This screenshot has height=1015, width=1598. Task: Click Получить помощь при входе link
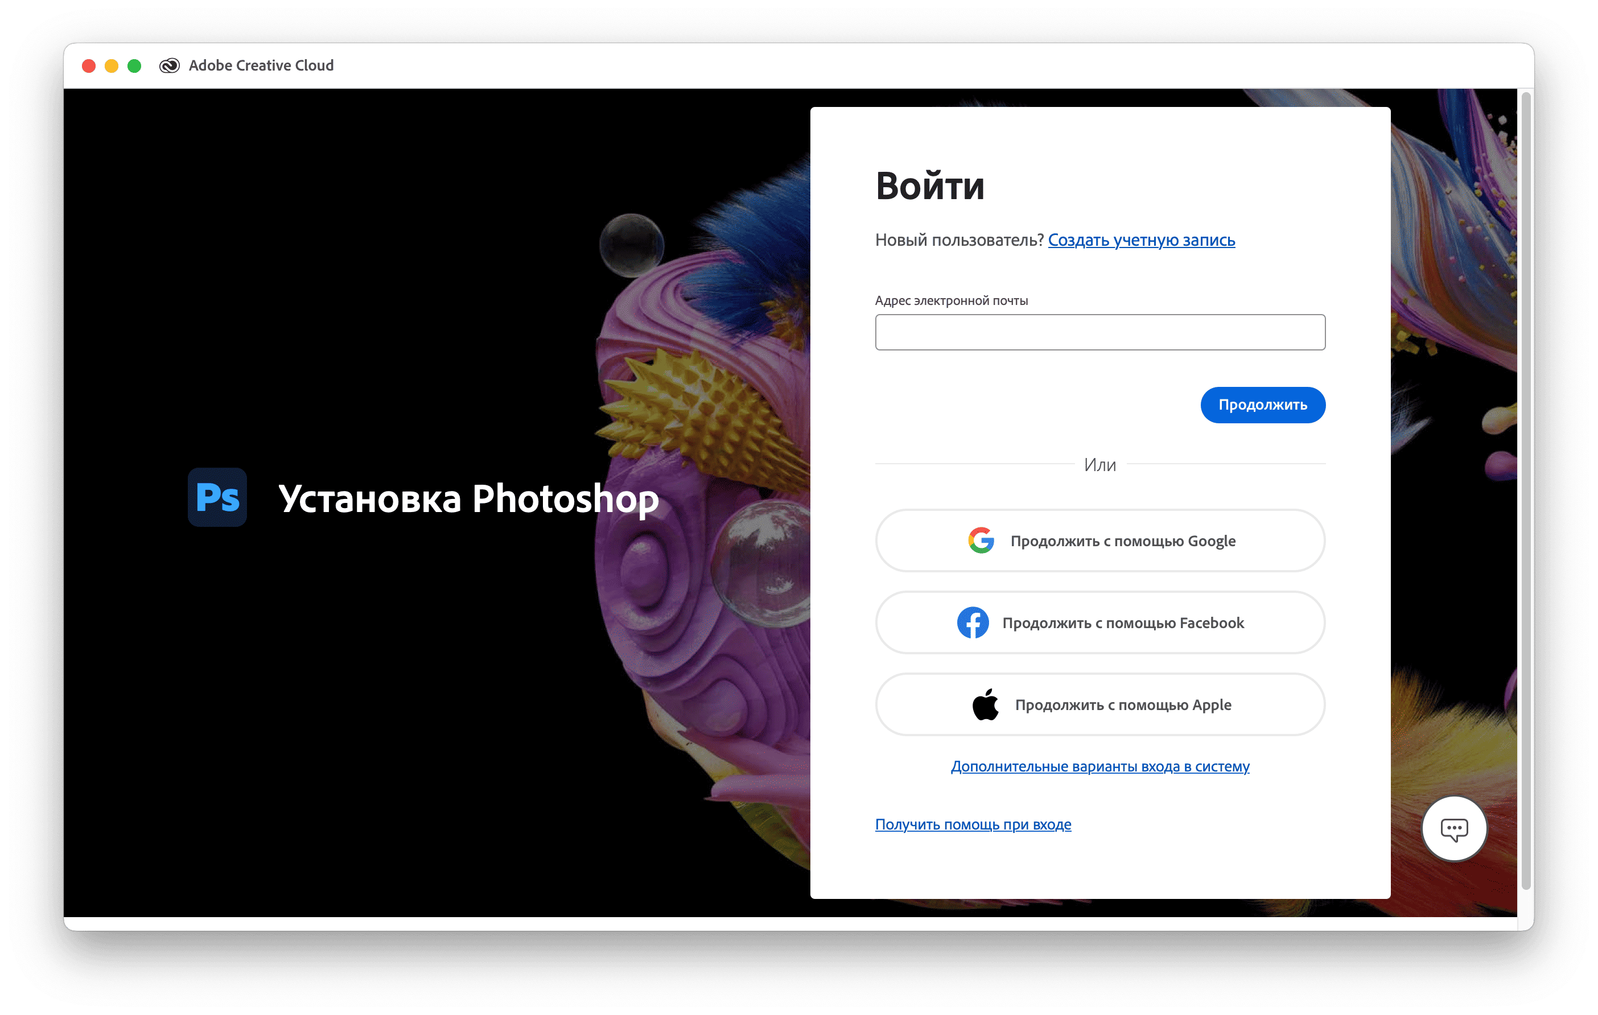973,824
